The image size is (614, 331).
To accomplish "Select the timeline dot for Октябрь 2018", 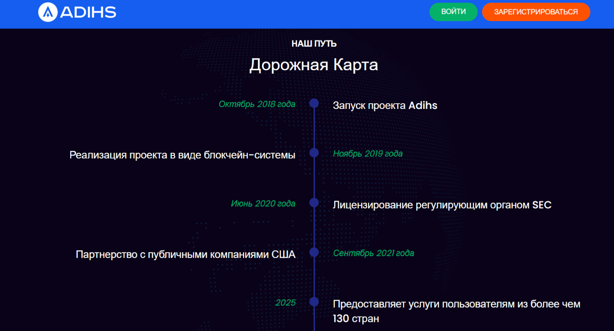I will point(314,103).
